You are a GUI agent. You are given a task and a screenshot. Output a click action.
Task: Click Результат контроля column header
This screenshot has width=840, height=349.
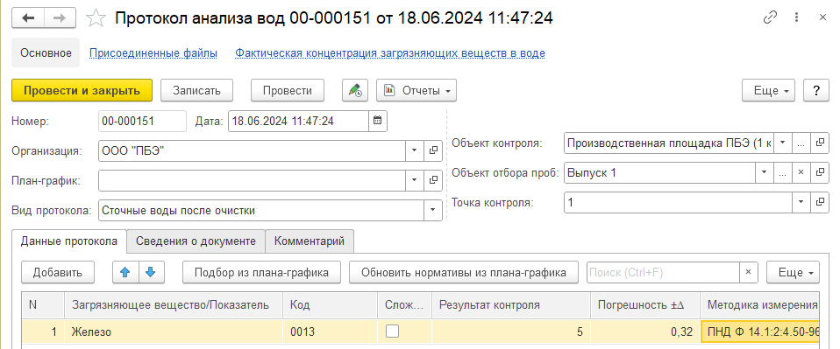511,305
